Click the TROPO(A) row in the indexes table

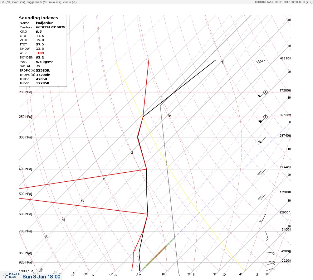[x=35, y=70]
